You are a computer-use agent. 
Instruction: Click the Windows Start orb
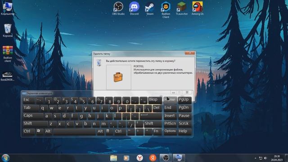[5, 158]
